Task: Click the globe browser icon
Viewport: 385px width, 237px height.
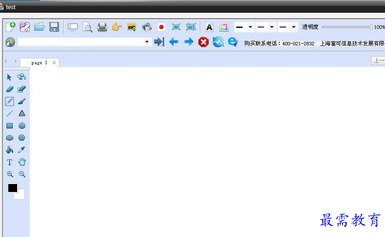Action: [10, 42]
